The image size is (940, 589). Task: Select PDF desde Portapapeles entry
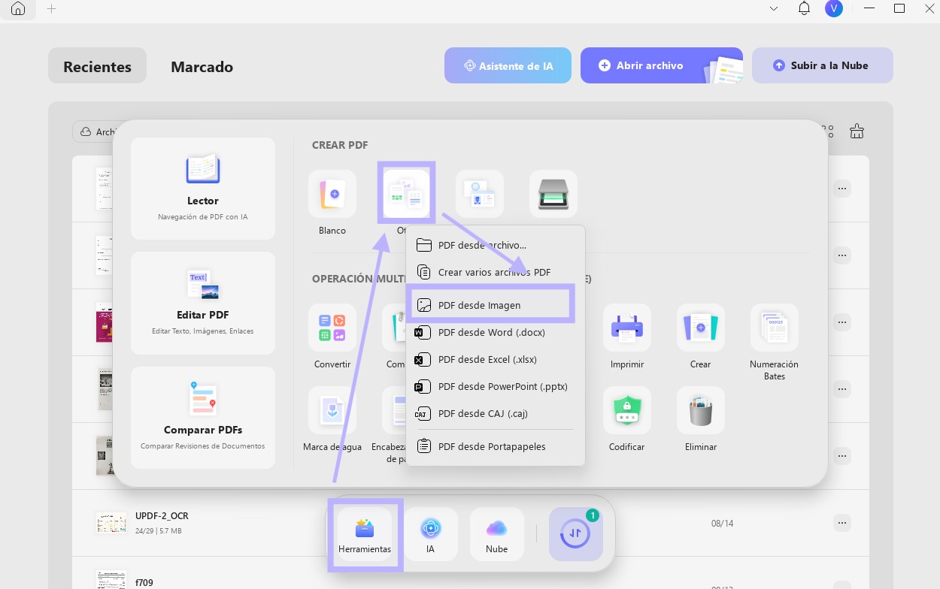tap(495, 446)
